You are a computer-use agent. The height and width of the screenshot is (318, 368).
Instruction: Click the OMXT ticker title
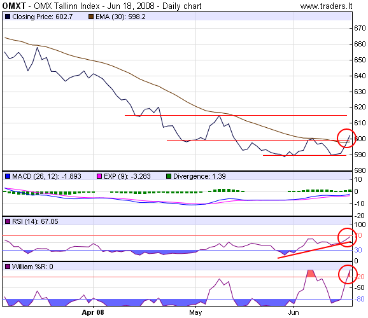pyautogui.click(x=14, y=6)
